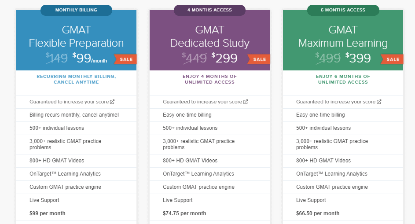Select the 4 Months Access badge

point(209,10)
